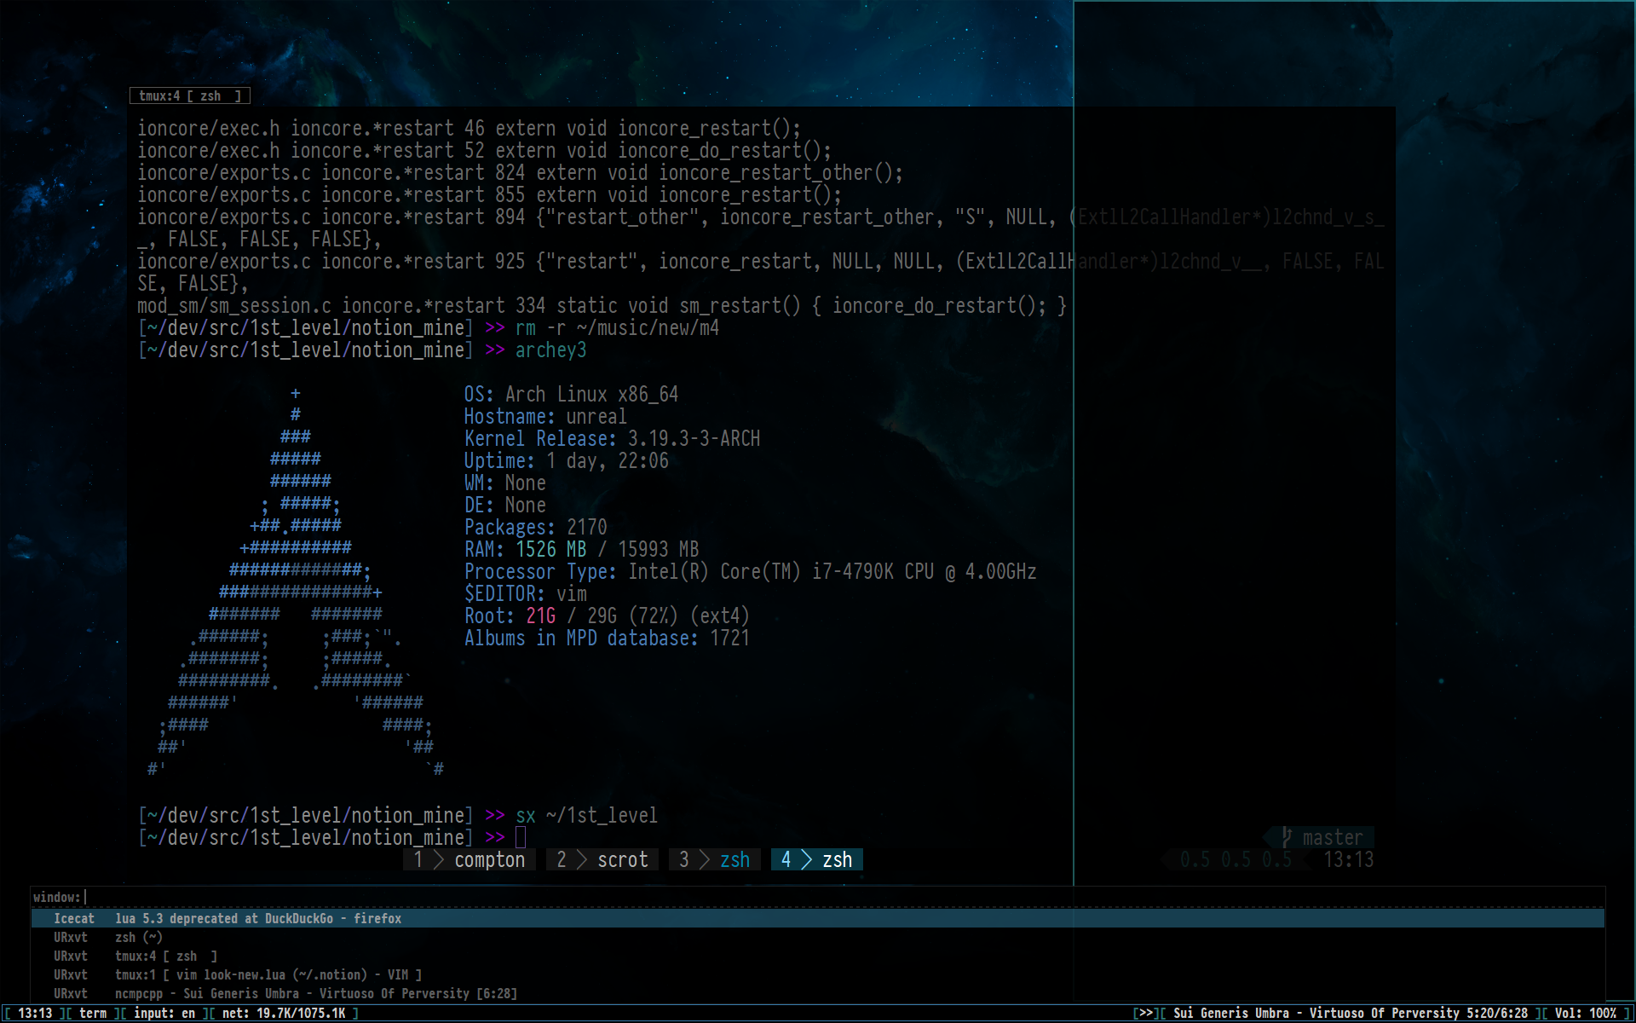Image resolution: width=1636 pixels, height=1023 pixels.
Task: Select URxvt tmux:4 [ zsh ] entry
Action: pos(818,956)
